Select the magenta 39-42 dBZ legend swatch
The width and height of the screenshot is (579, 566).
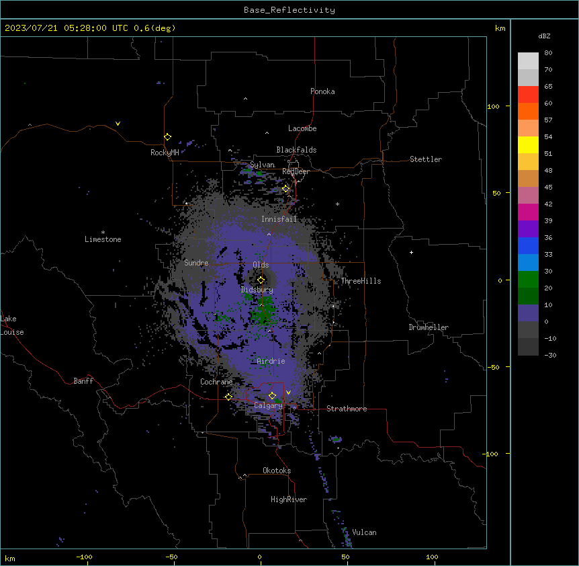[528, 212]
